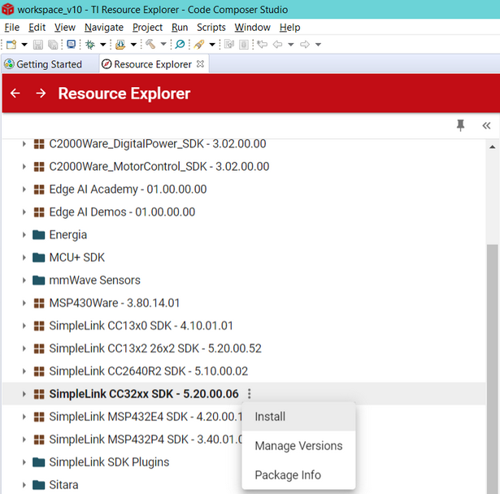Select MSP430Ware - 3.80.14.01
The image size is (500, 494).
(115, 303)
